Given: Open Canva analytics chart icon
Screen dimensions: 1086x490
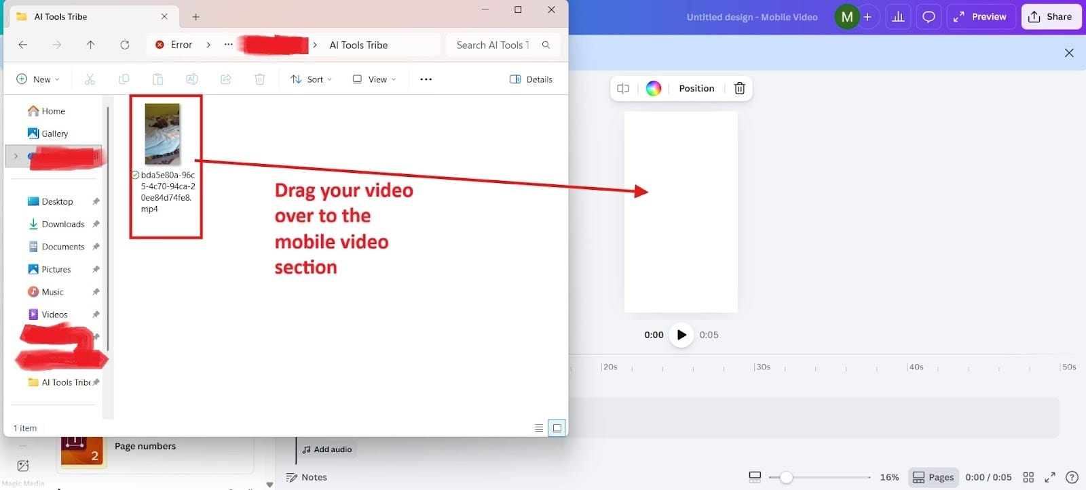Looking at the screenshot, I should pyautogui.click(x=898, y=17).
